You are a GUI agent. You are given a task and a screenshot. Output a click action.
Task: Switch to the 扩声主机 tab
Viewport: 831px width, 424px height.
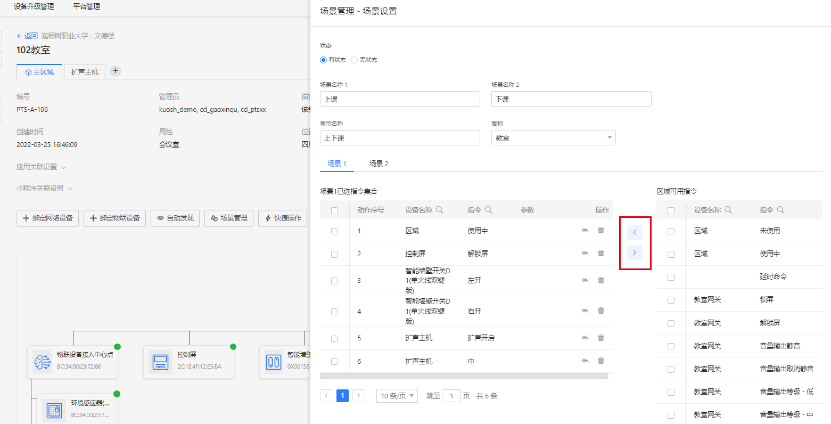click(x=85, y=72)
